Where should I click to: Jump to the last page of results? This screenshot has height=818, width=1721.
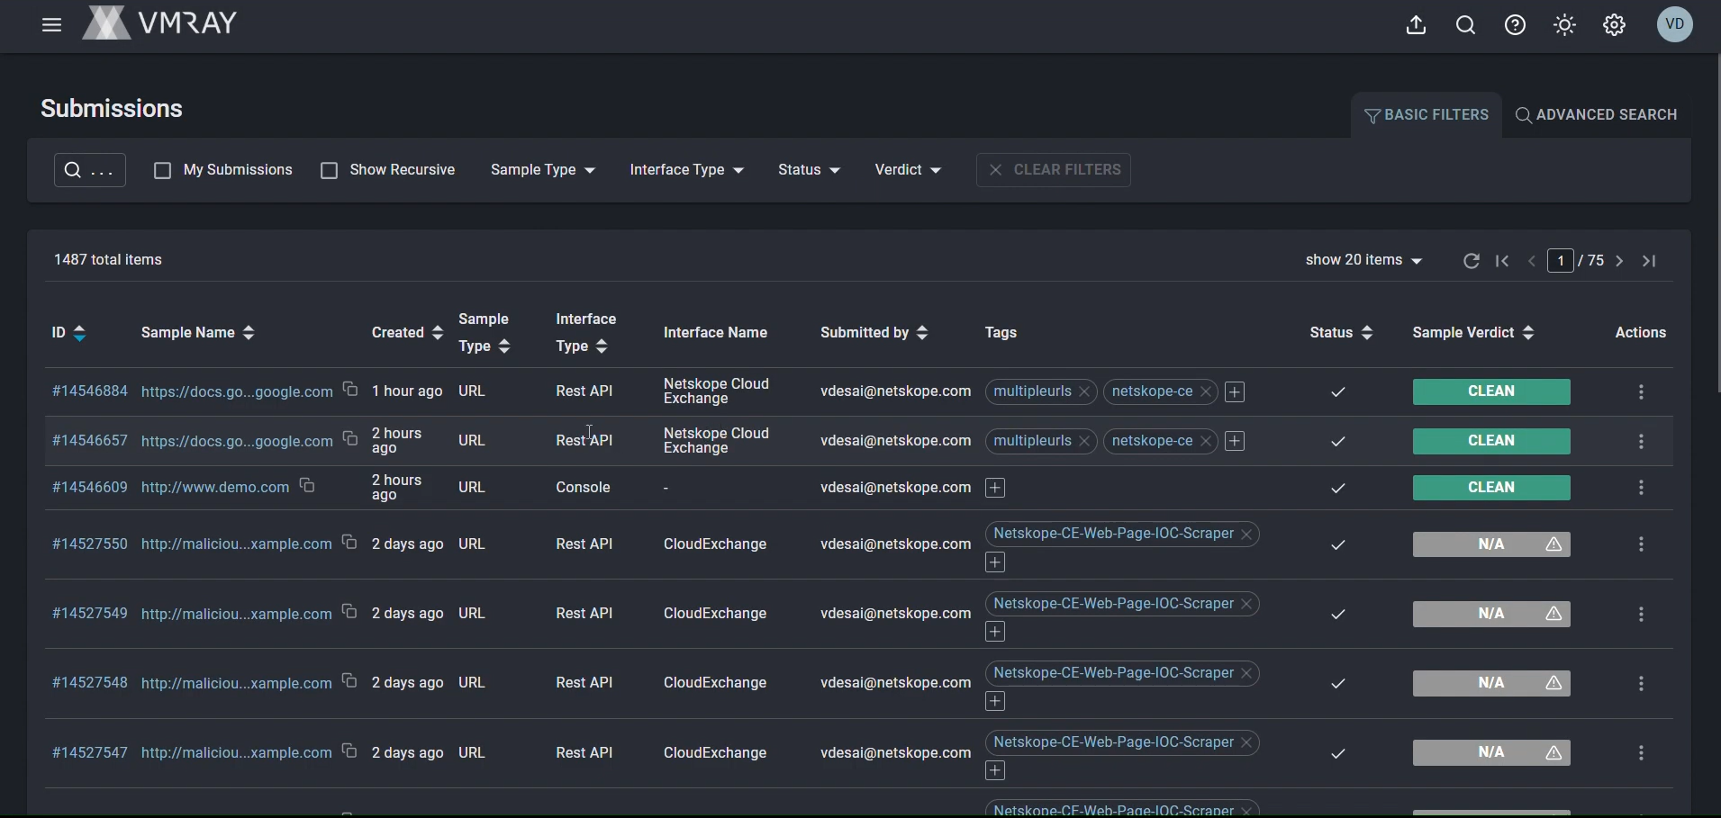(x=1650, y=261)
